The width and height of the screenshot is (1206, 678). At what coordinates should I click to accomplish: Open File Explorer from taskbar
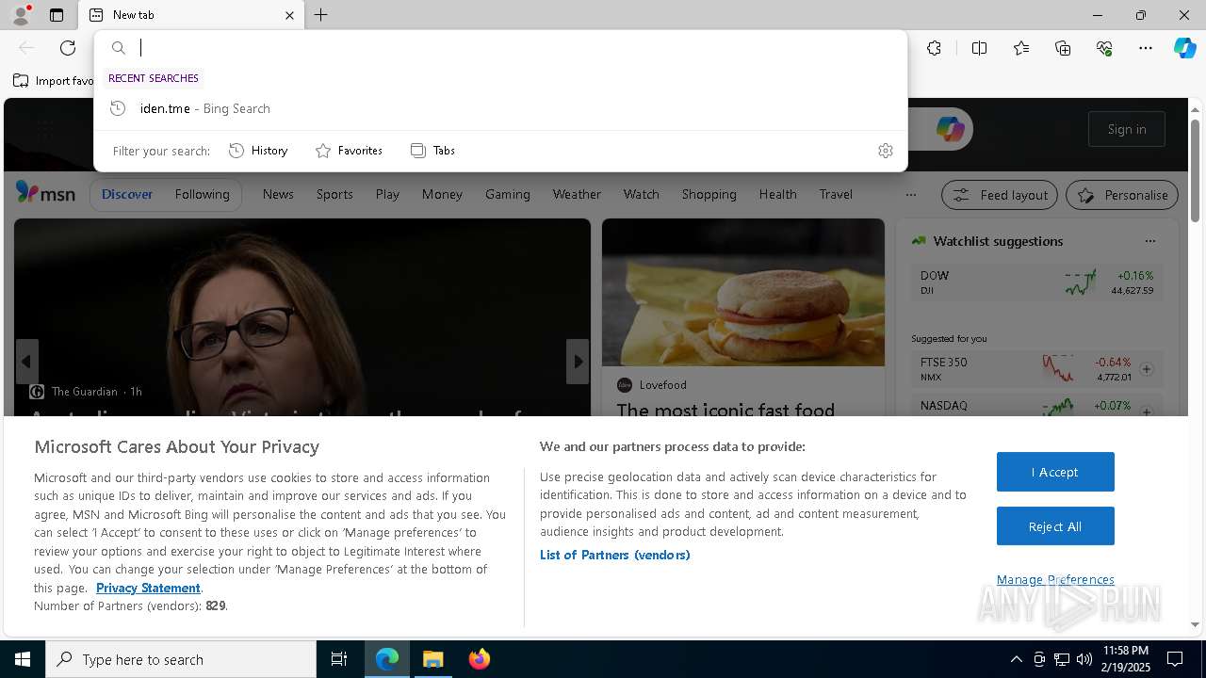tap(433, 659)
